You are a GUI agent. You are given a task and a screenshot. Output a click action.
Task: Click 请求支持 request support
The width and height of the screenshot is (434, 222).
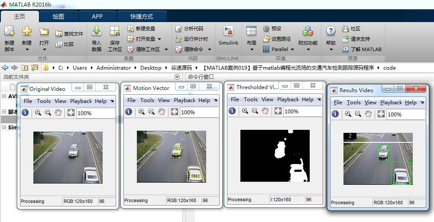coord(356,39)
